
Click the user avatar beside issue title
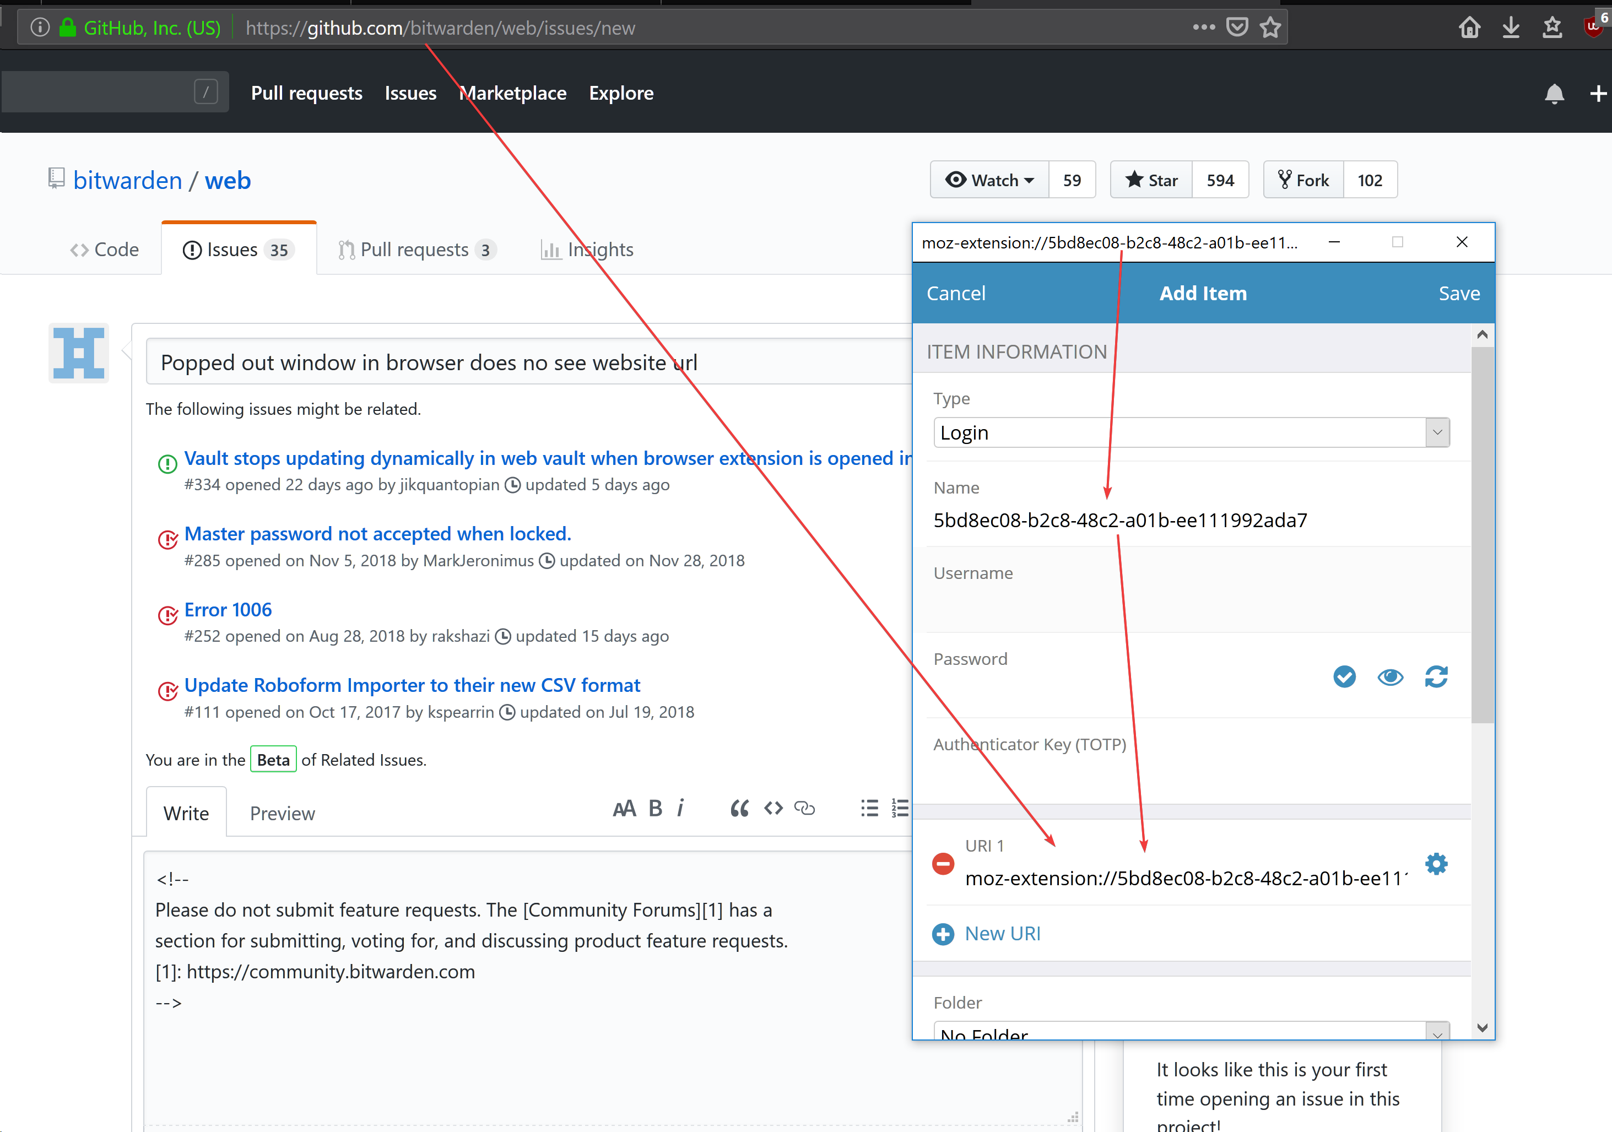79,353
